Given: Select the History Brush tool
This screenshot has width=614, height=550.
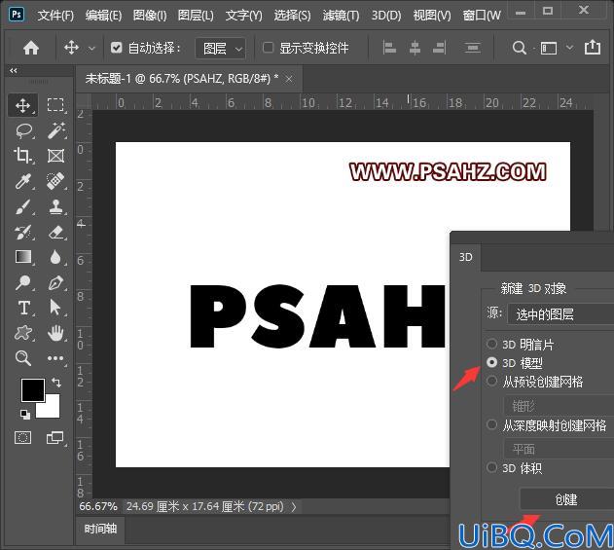Looking at the screenshot, I should click(x=23, y=232).
